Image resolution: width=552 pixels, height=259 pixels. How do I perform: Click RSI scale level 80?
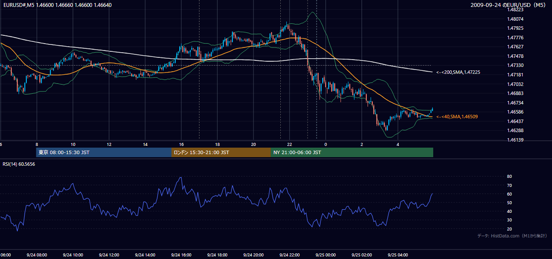coord(509,177)
